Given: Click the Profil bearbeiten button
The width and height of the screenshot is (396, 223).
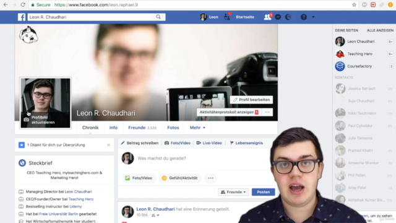Looking at the screenshot, I should [x=251, y=100].
